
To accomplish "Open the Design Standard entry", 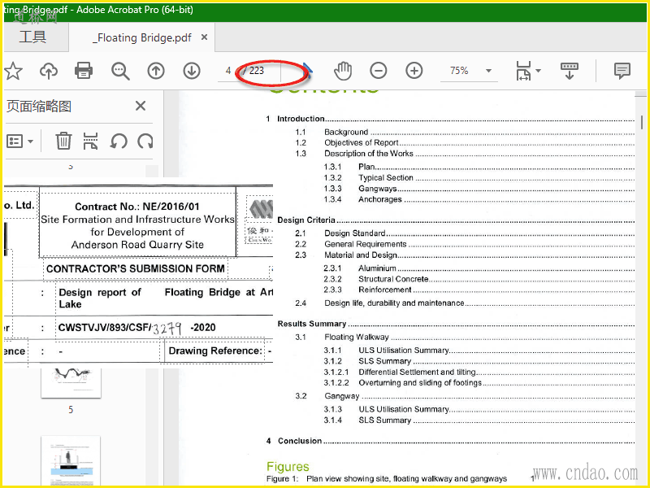I will click(465, 233).
